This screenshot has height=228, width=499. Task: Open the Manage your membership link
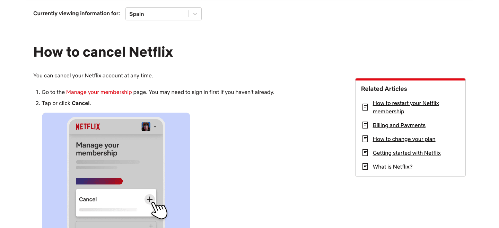[x=99, y=92]
